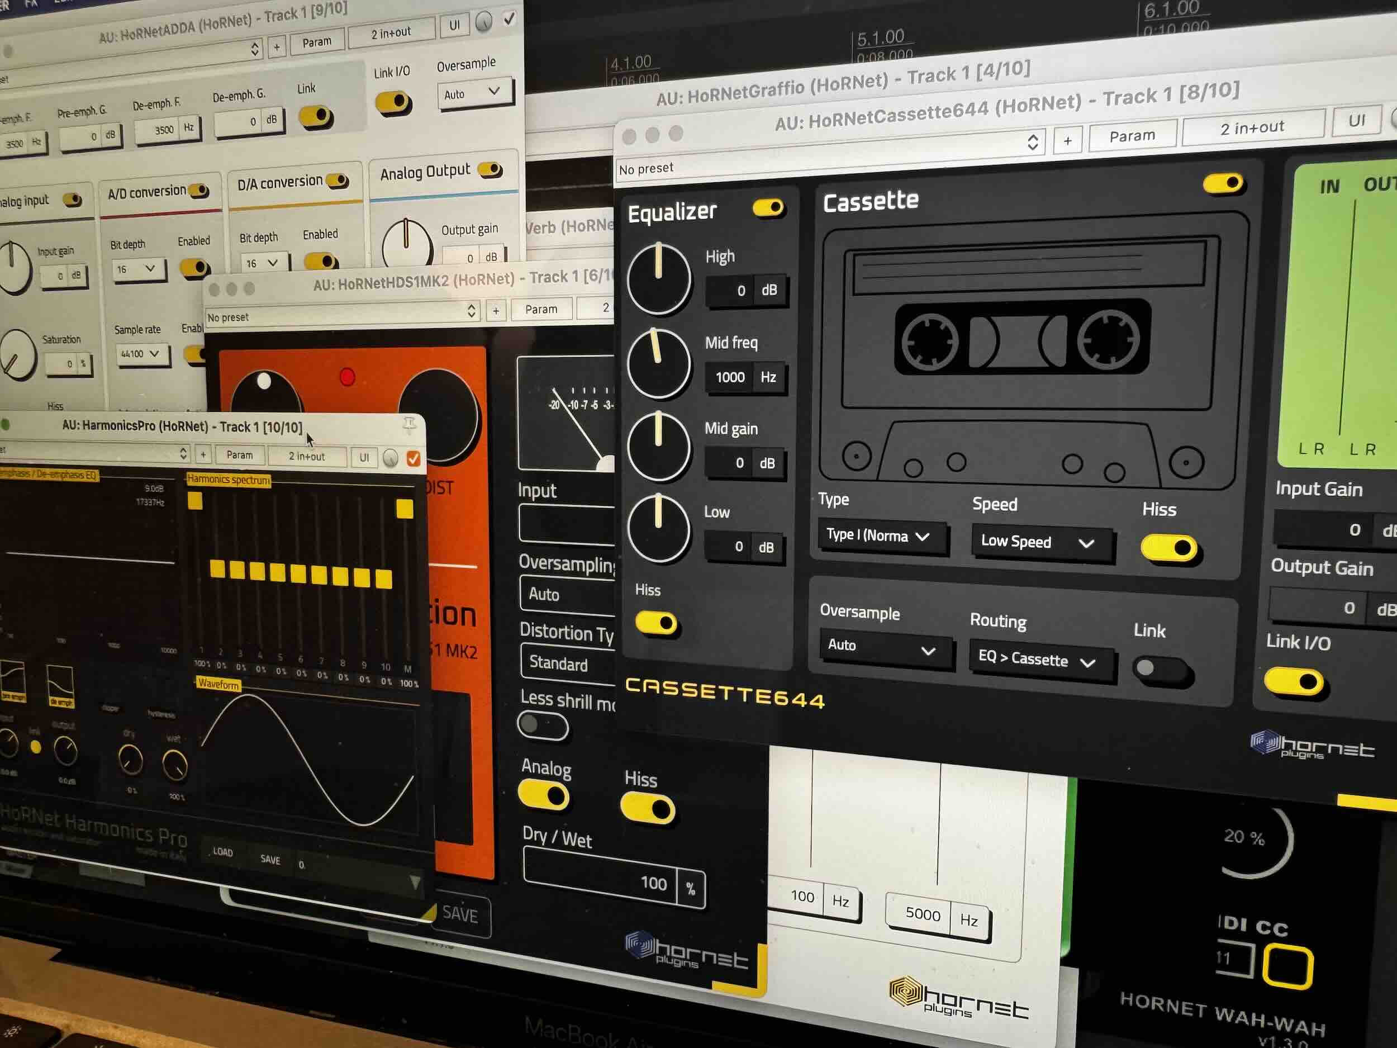Click Input Gain 0 dB field in Cassette644
This screenshot has height=1048, width=1397.
pos(1335,529)
